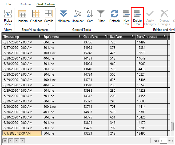Open the Timestamp column filter
175x145 pixels.
[x=39, y=36]
